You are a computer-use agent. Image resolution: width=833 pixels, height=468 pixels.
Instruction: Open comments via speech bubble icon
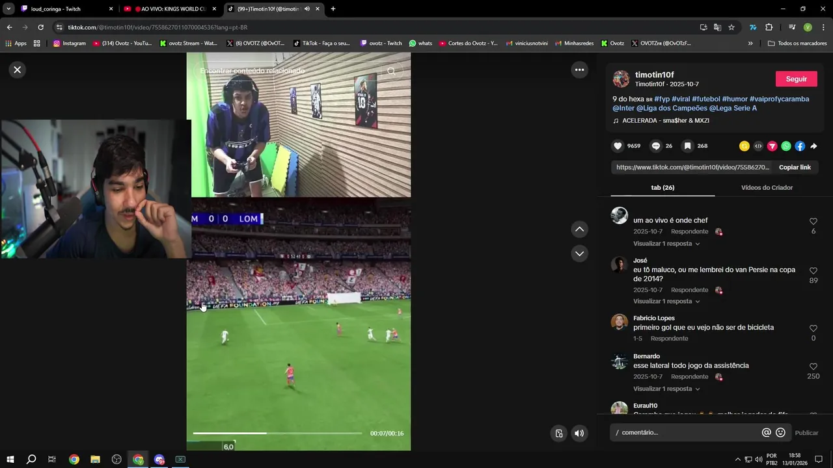pyautogui.click(x=656, y=146)
